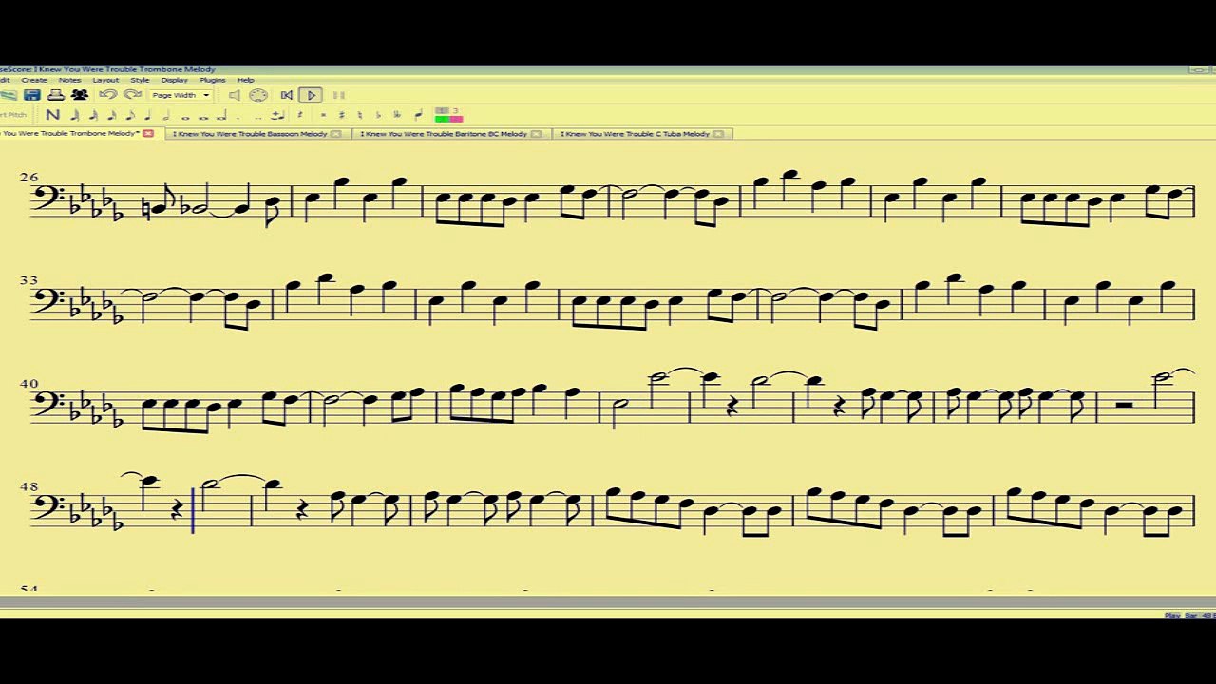This screenshot has width=1216, height=684.
Task: Click the rest icon in note toolbar
Action: (x=300, y=115)
